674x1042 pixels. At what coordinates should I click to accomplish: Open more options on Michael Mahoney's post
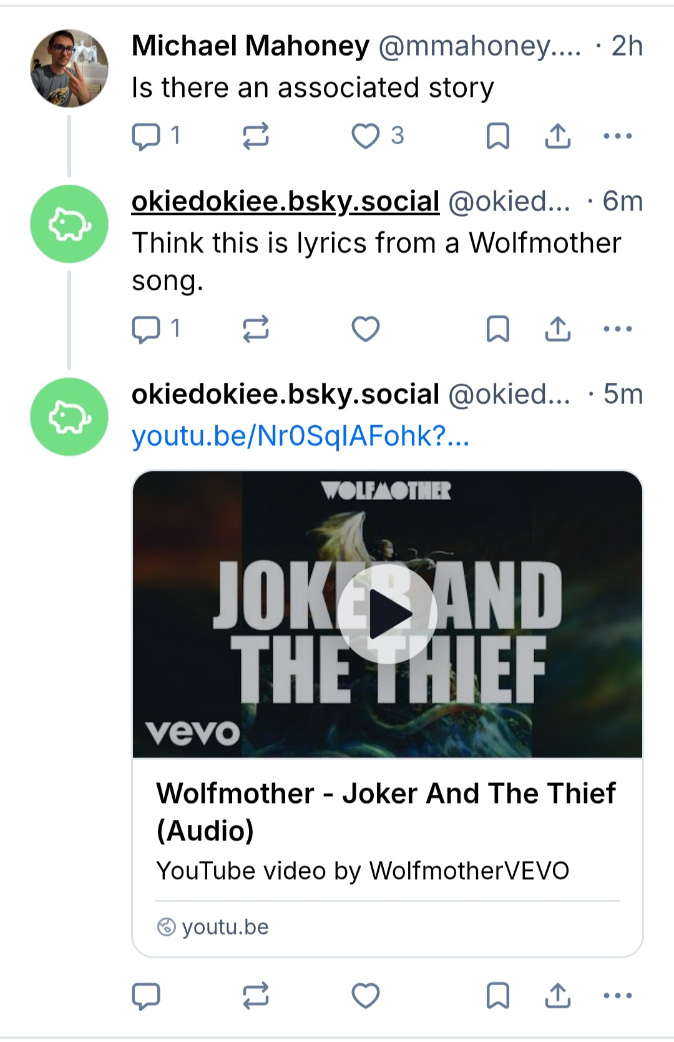pos(618,136)
